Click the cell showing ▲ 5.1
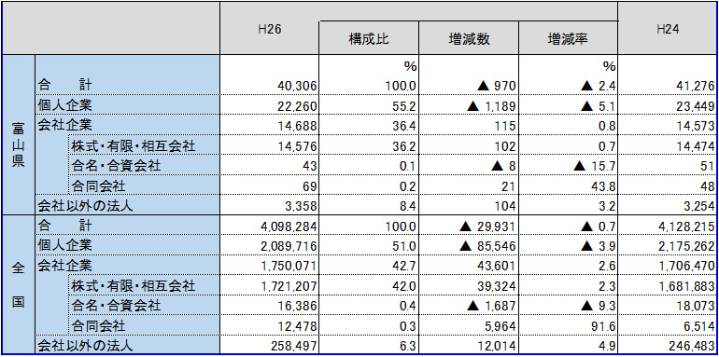Viewport: 719px width, 357px height. pyautogui.click(x=568, y=105)
